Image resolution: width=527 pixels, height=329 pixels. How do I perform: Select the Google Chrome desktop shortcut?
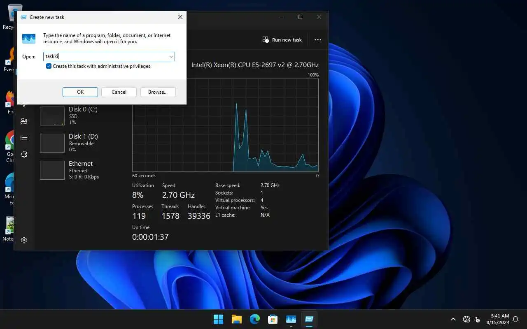click(x=10, y=147)
